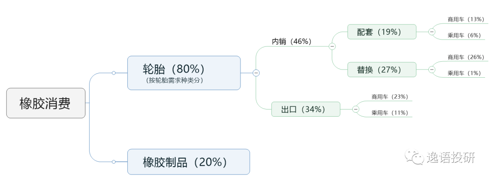Viewport: 491px width, 179px height.
Task: Click 商用车（26%） under 替换
Action: pyautogui.click(x=466, y=57)
